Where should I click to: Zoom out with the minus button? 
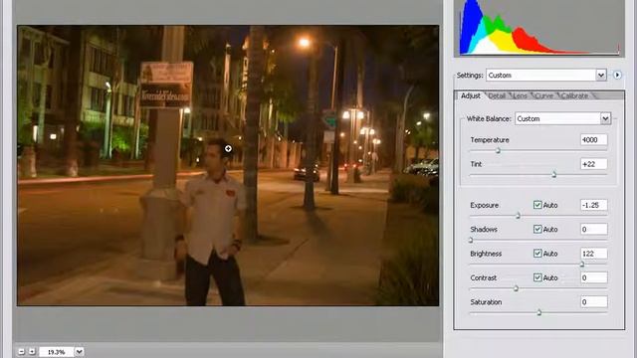pyautogui.click(x=21, y=351)
